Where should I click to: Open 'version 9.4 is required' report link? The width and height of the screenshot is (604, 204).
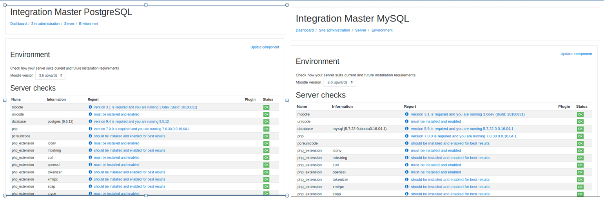coord(131,121)
